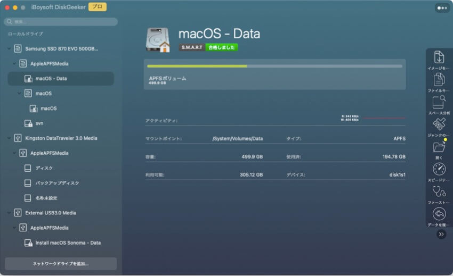Expand toolbar with double chevron button
This screenshot has height=276, width=453.
tap(441, 234)
